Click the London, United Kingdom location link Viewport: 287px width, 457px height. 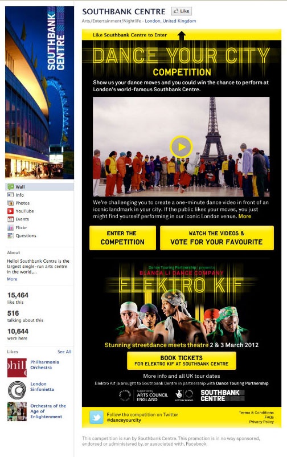[170, 21]
